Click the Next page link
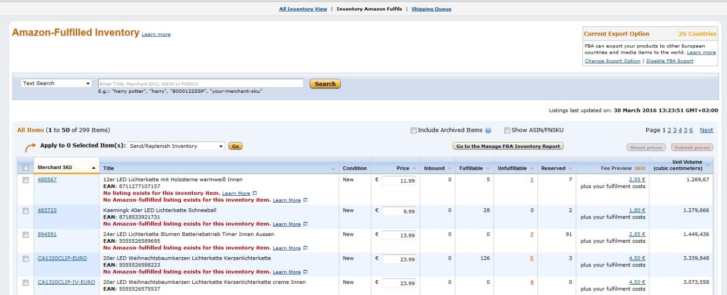The image size is (727, 295). tap(706, 130)
